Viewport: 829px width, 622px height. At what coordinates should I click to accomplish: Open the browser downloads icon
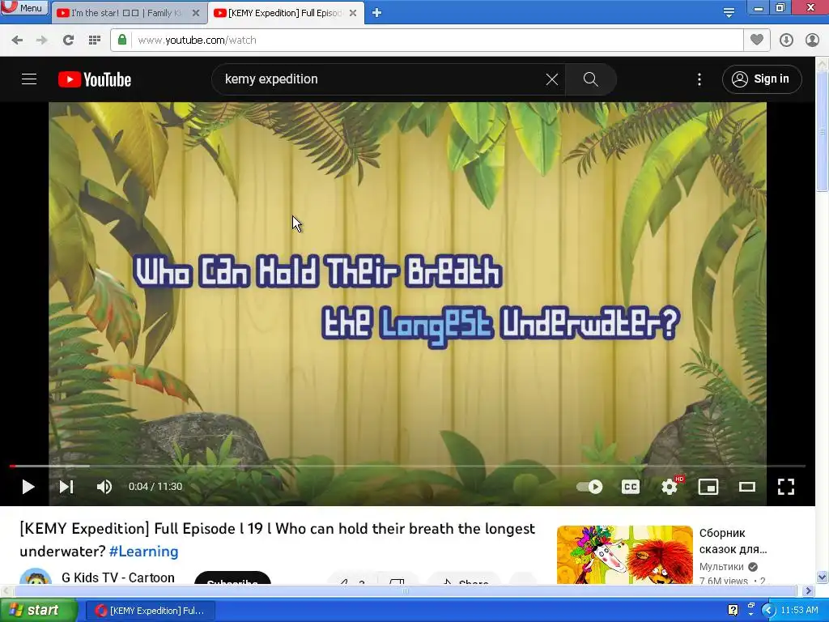tap(786, 40)
